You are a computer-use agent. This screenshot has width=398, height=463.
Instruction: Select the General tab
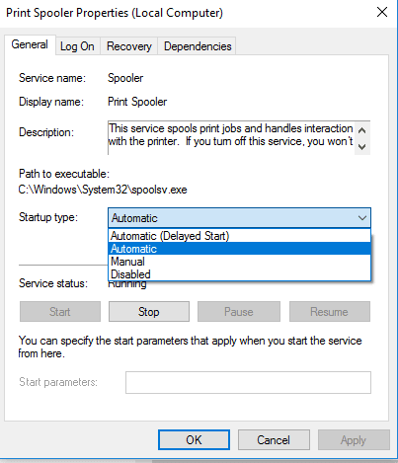click(x=30, y=44)
